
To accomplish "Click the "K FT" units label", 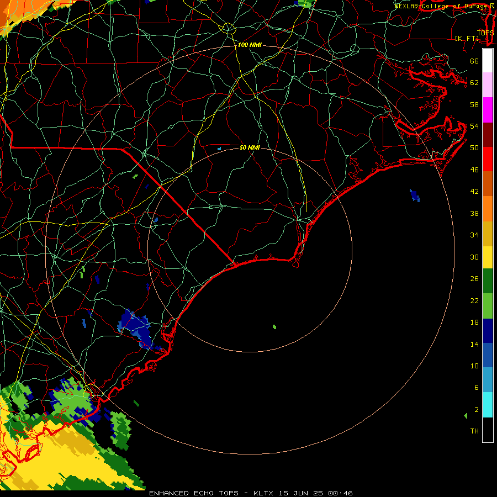I will pos(467,38).
